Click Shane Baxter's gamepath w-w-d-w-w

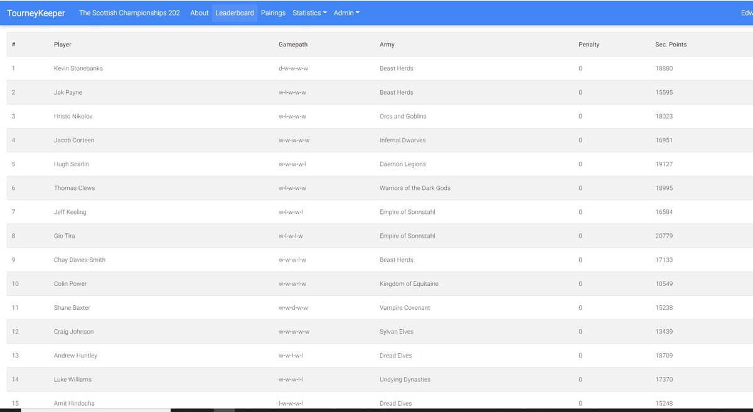click(293, 307)
